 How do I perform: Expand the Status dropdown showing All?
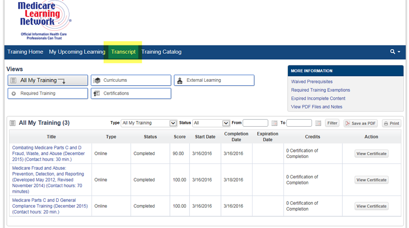[x=211, y=123]
